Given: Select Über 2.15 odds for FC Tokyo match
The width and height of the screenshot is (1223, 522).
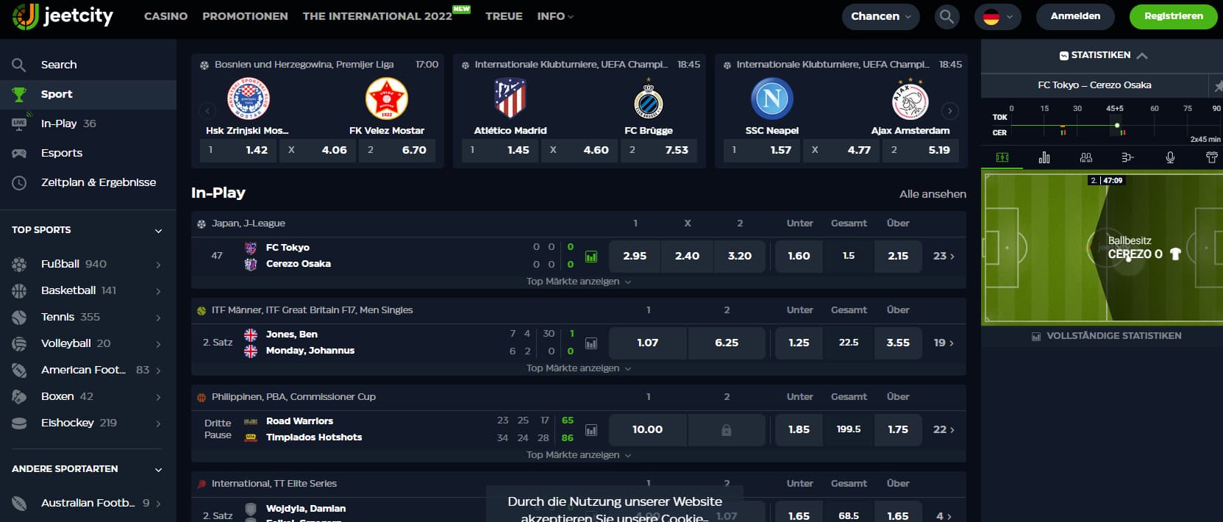Looking at the screenshot, I should [x=898, y=256].
